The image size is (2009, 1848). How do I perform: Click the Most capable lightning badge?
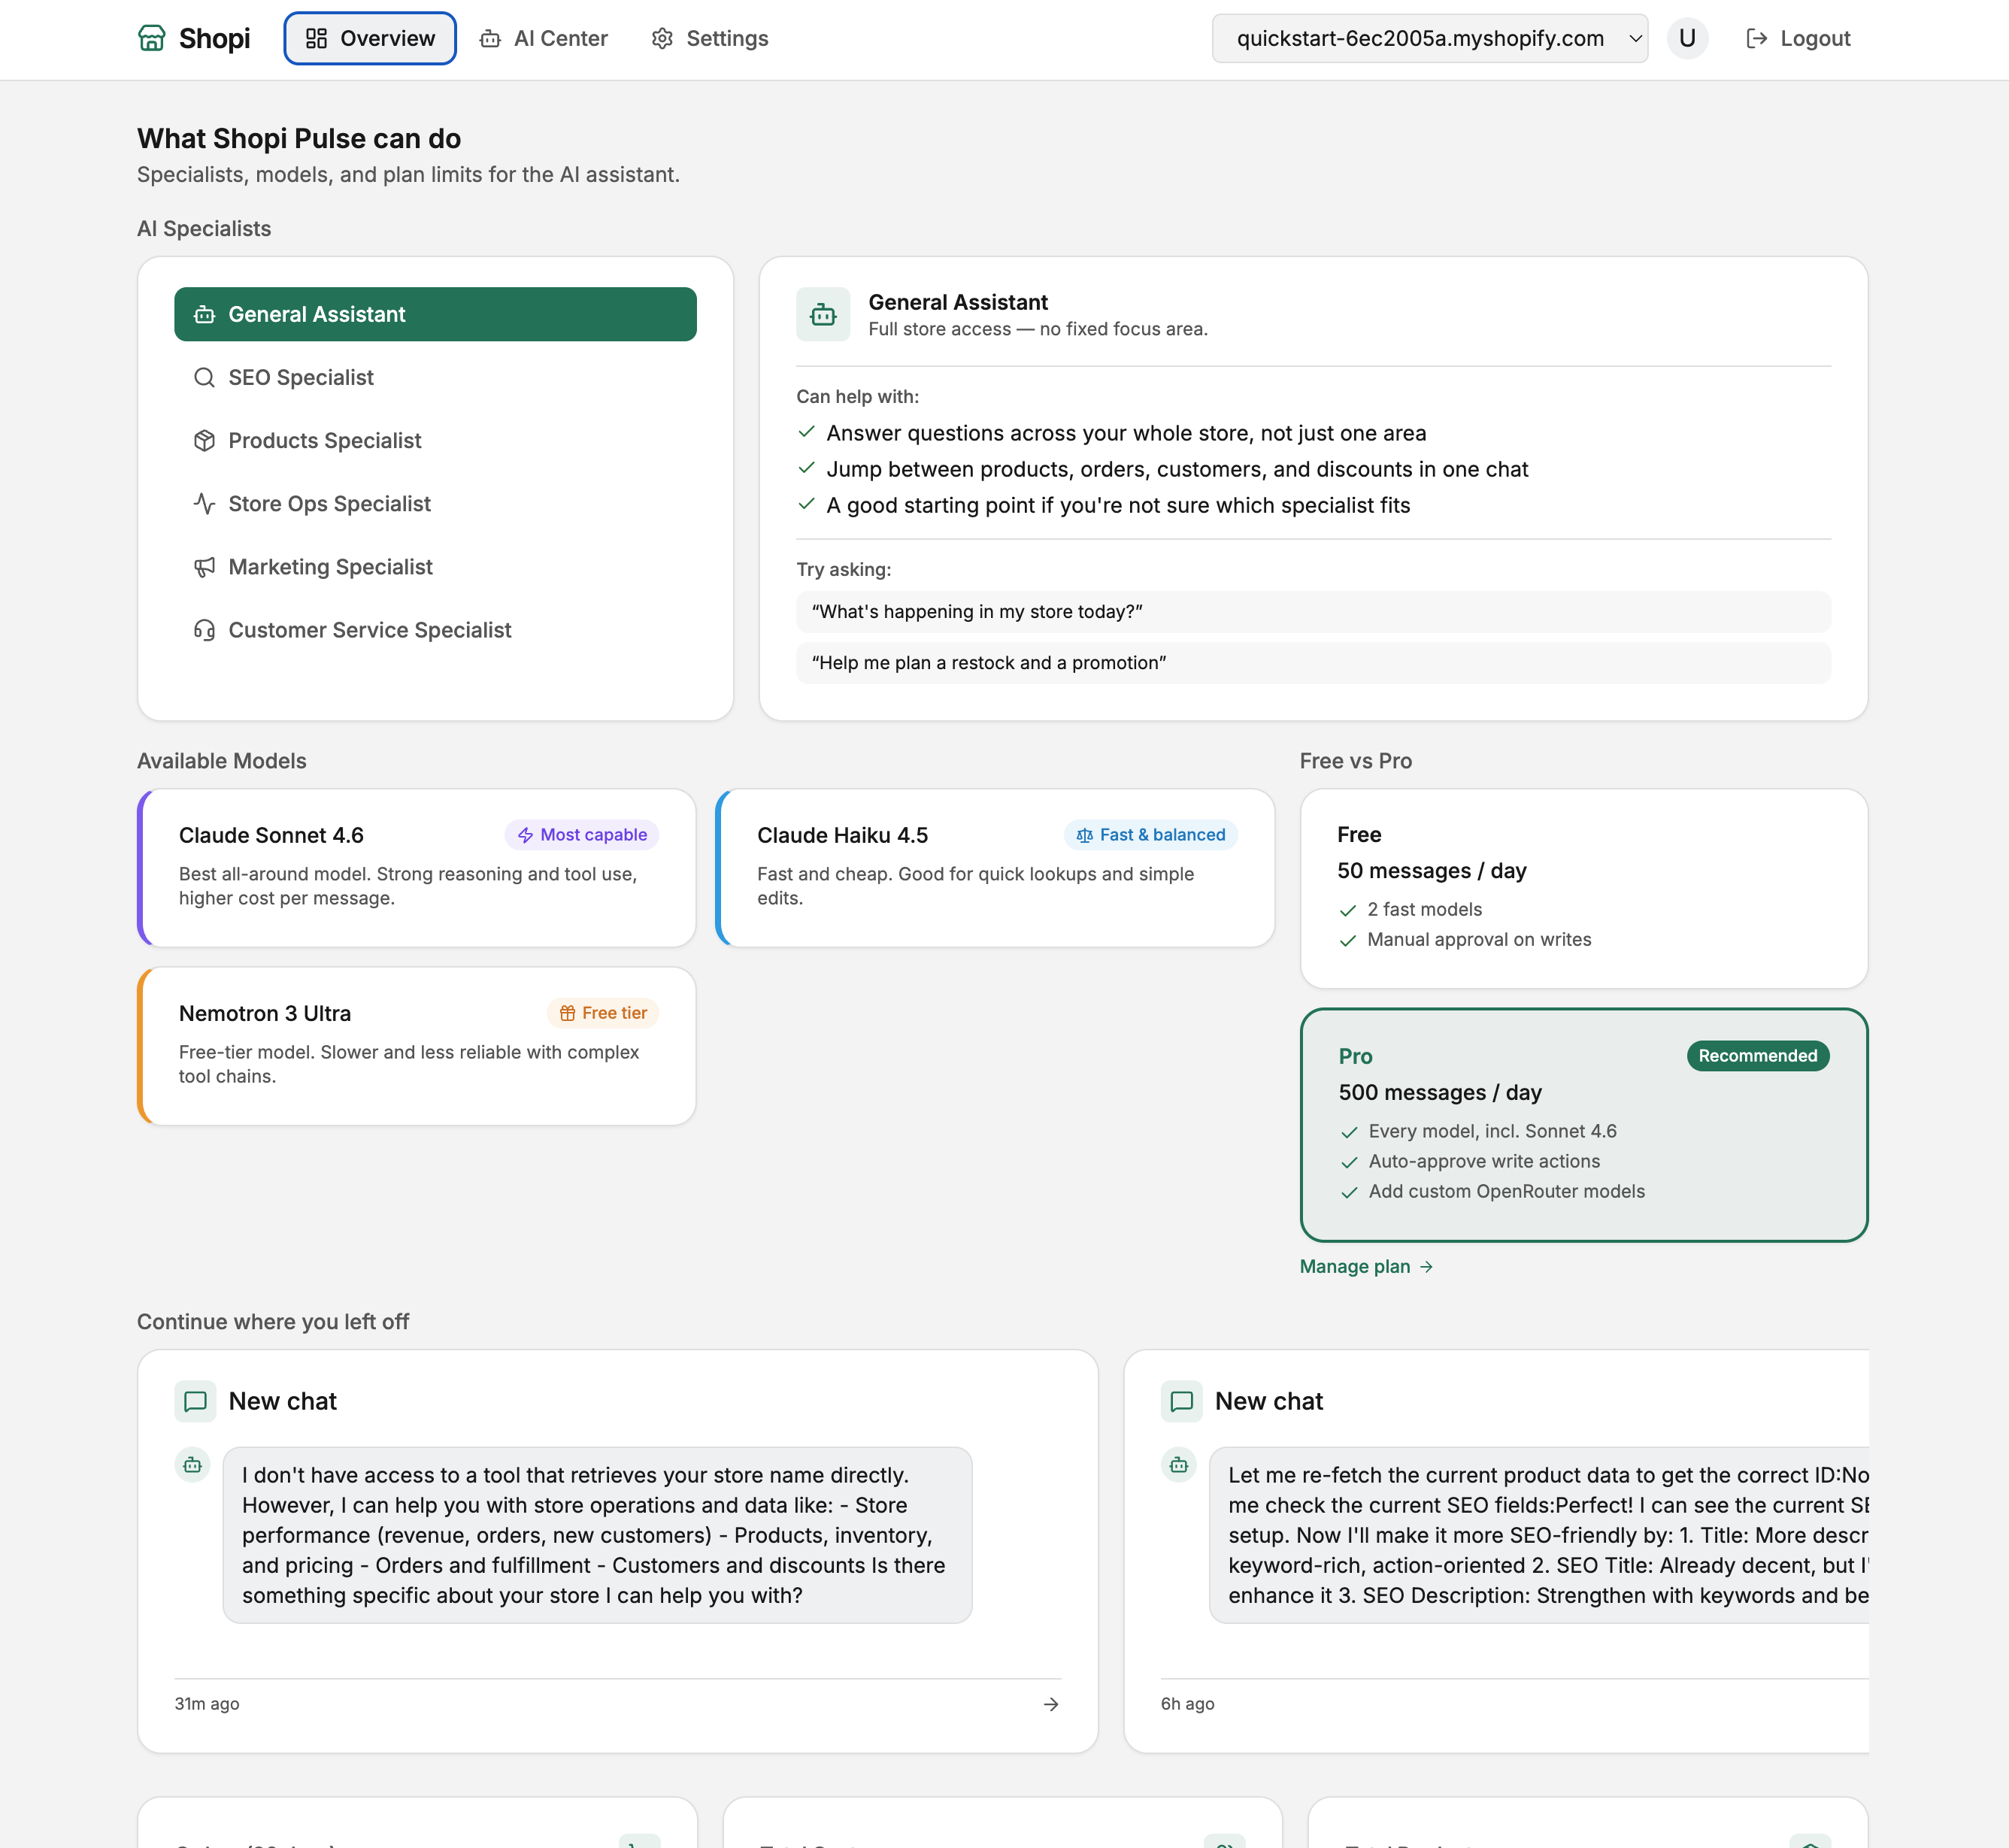tap(582, 834)
